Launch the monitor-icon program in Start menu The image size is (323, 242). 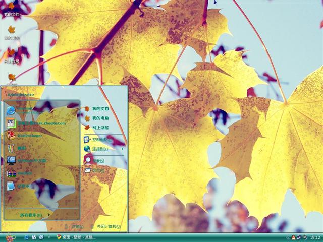[26, 161]
